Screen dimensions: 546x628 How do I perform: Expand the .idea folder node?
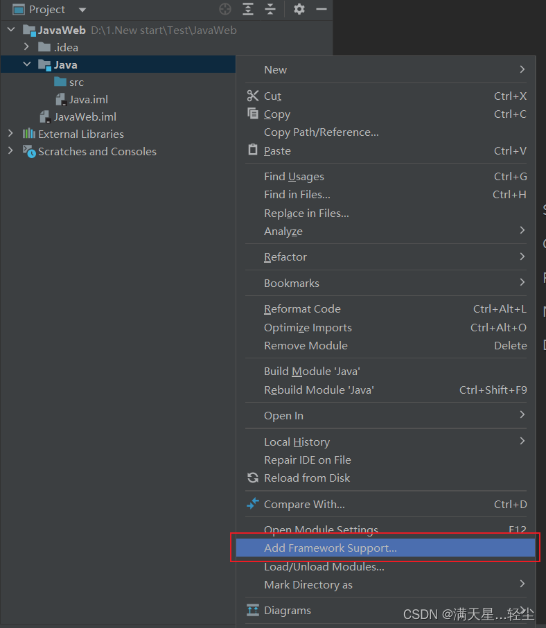[x=26, y=46]
